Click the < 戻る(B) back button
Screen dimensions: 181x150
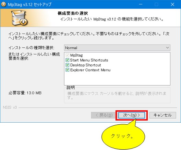104,115
